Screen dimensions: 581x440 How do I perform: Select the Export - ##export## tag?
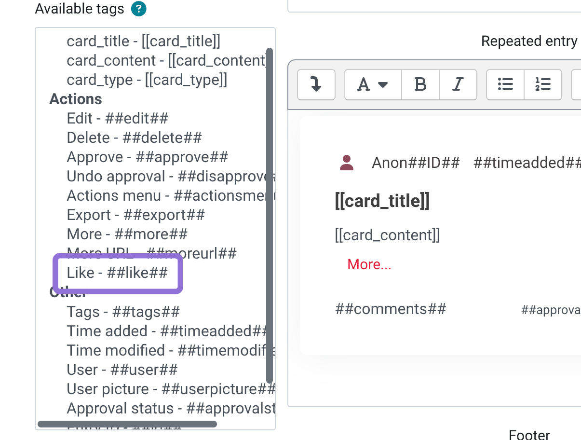pyautogui.click(x=136, y=215)
